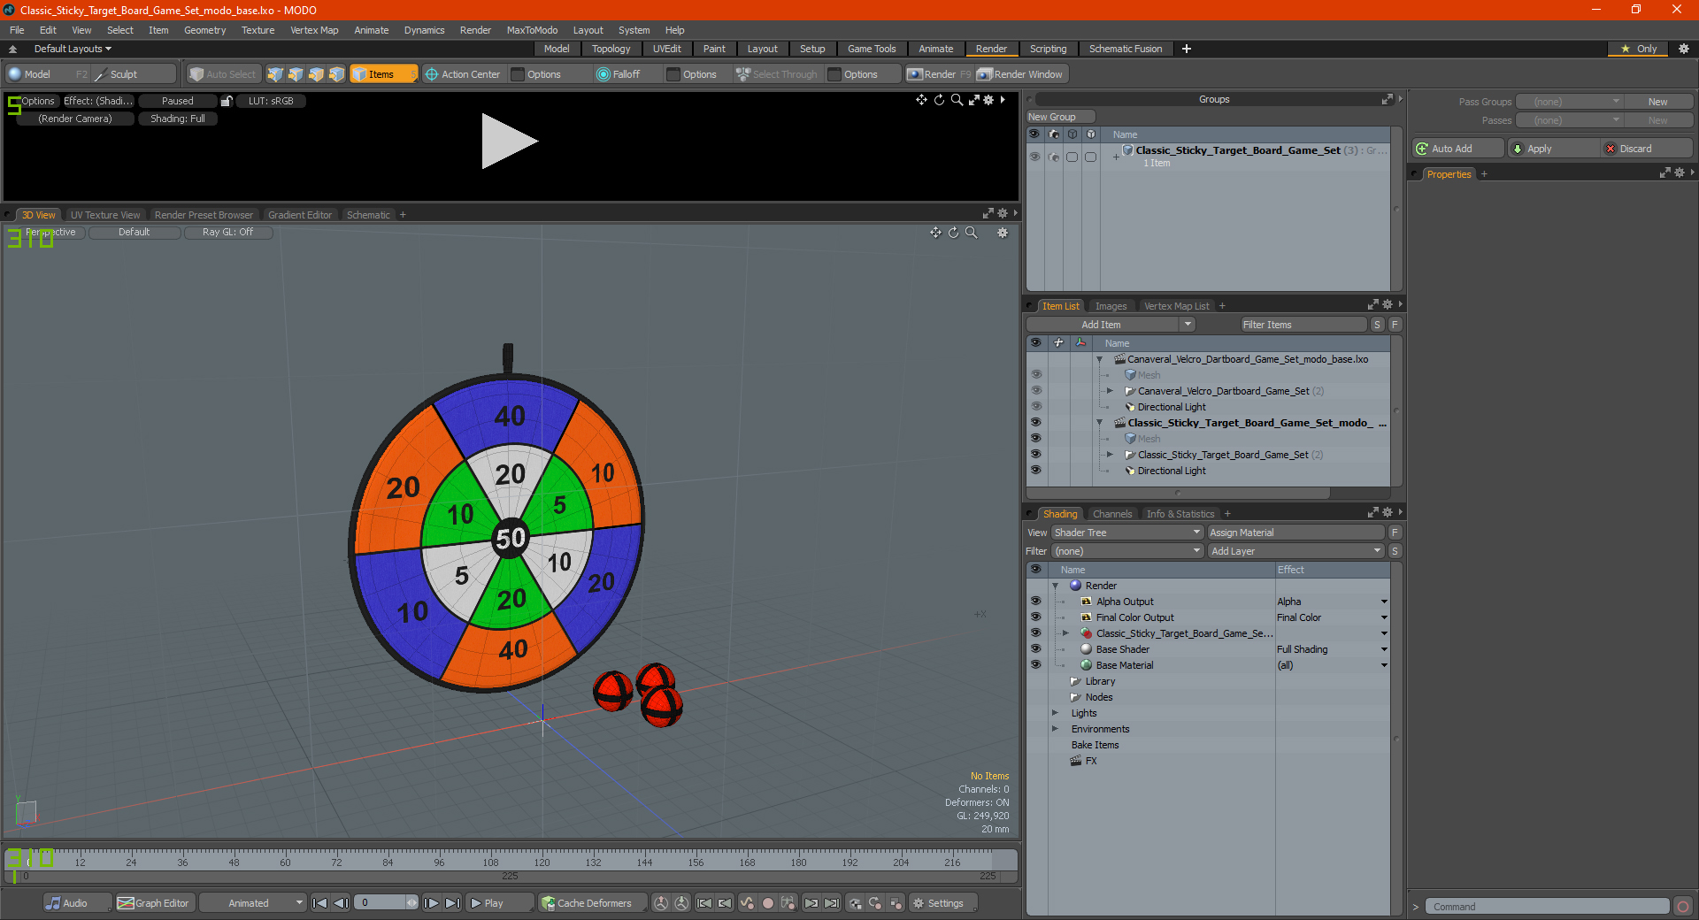
Task: Open Shader Tree view dropdown
Action: tap(1126, 533)
